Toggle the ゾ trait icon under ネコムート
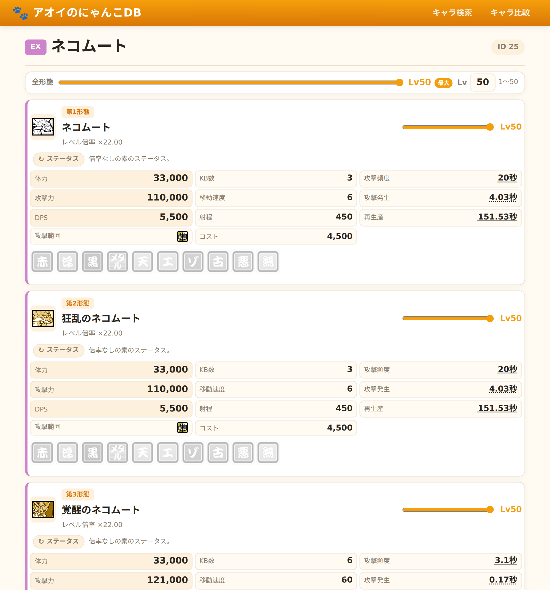 coord(193,261)
